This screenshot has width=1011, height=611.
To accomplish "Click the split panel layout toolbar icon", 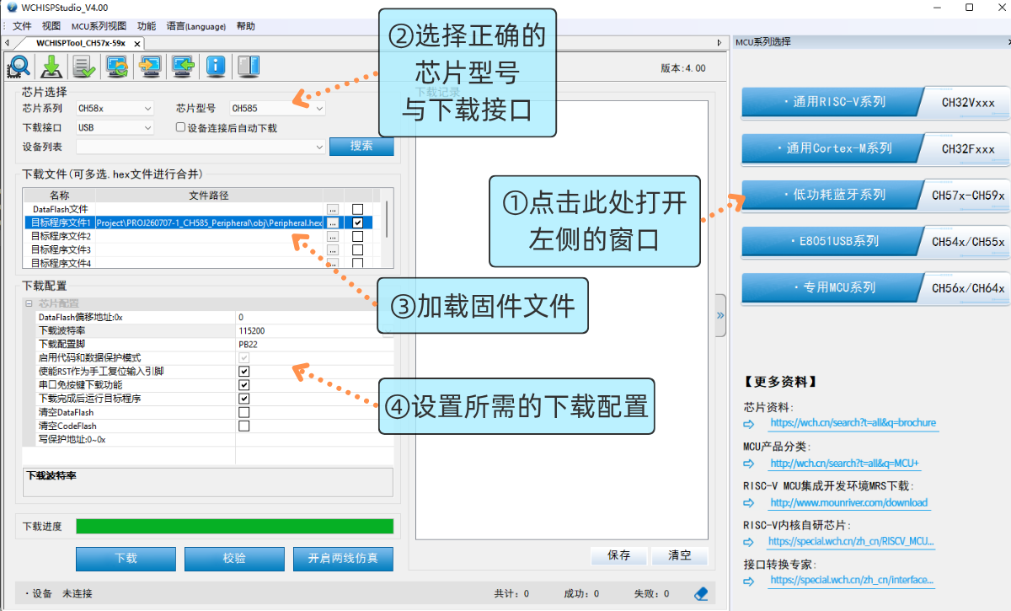I will pos(248,66).
